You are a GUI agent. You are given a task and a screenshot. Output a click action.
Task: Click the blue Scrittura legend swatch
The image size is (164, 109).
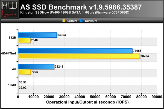(81, 21)
